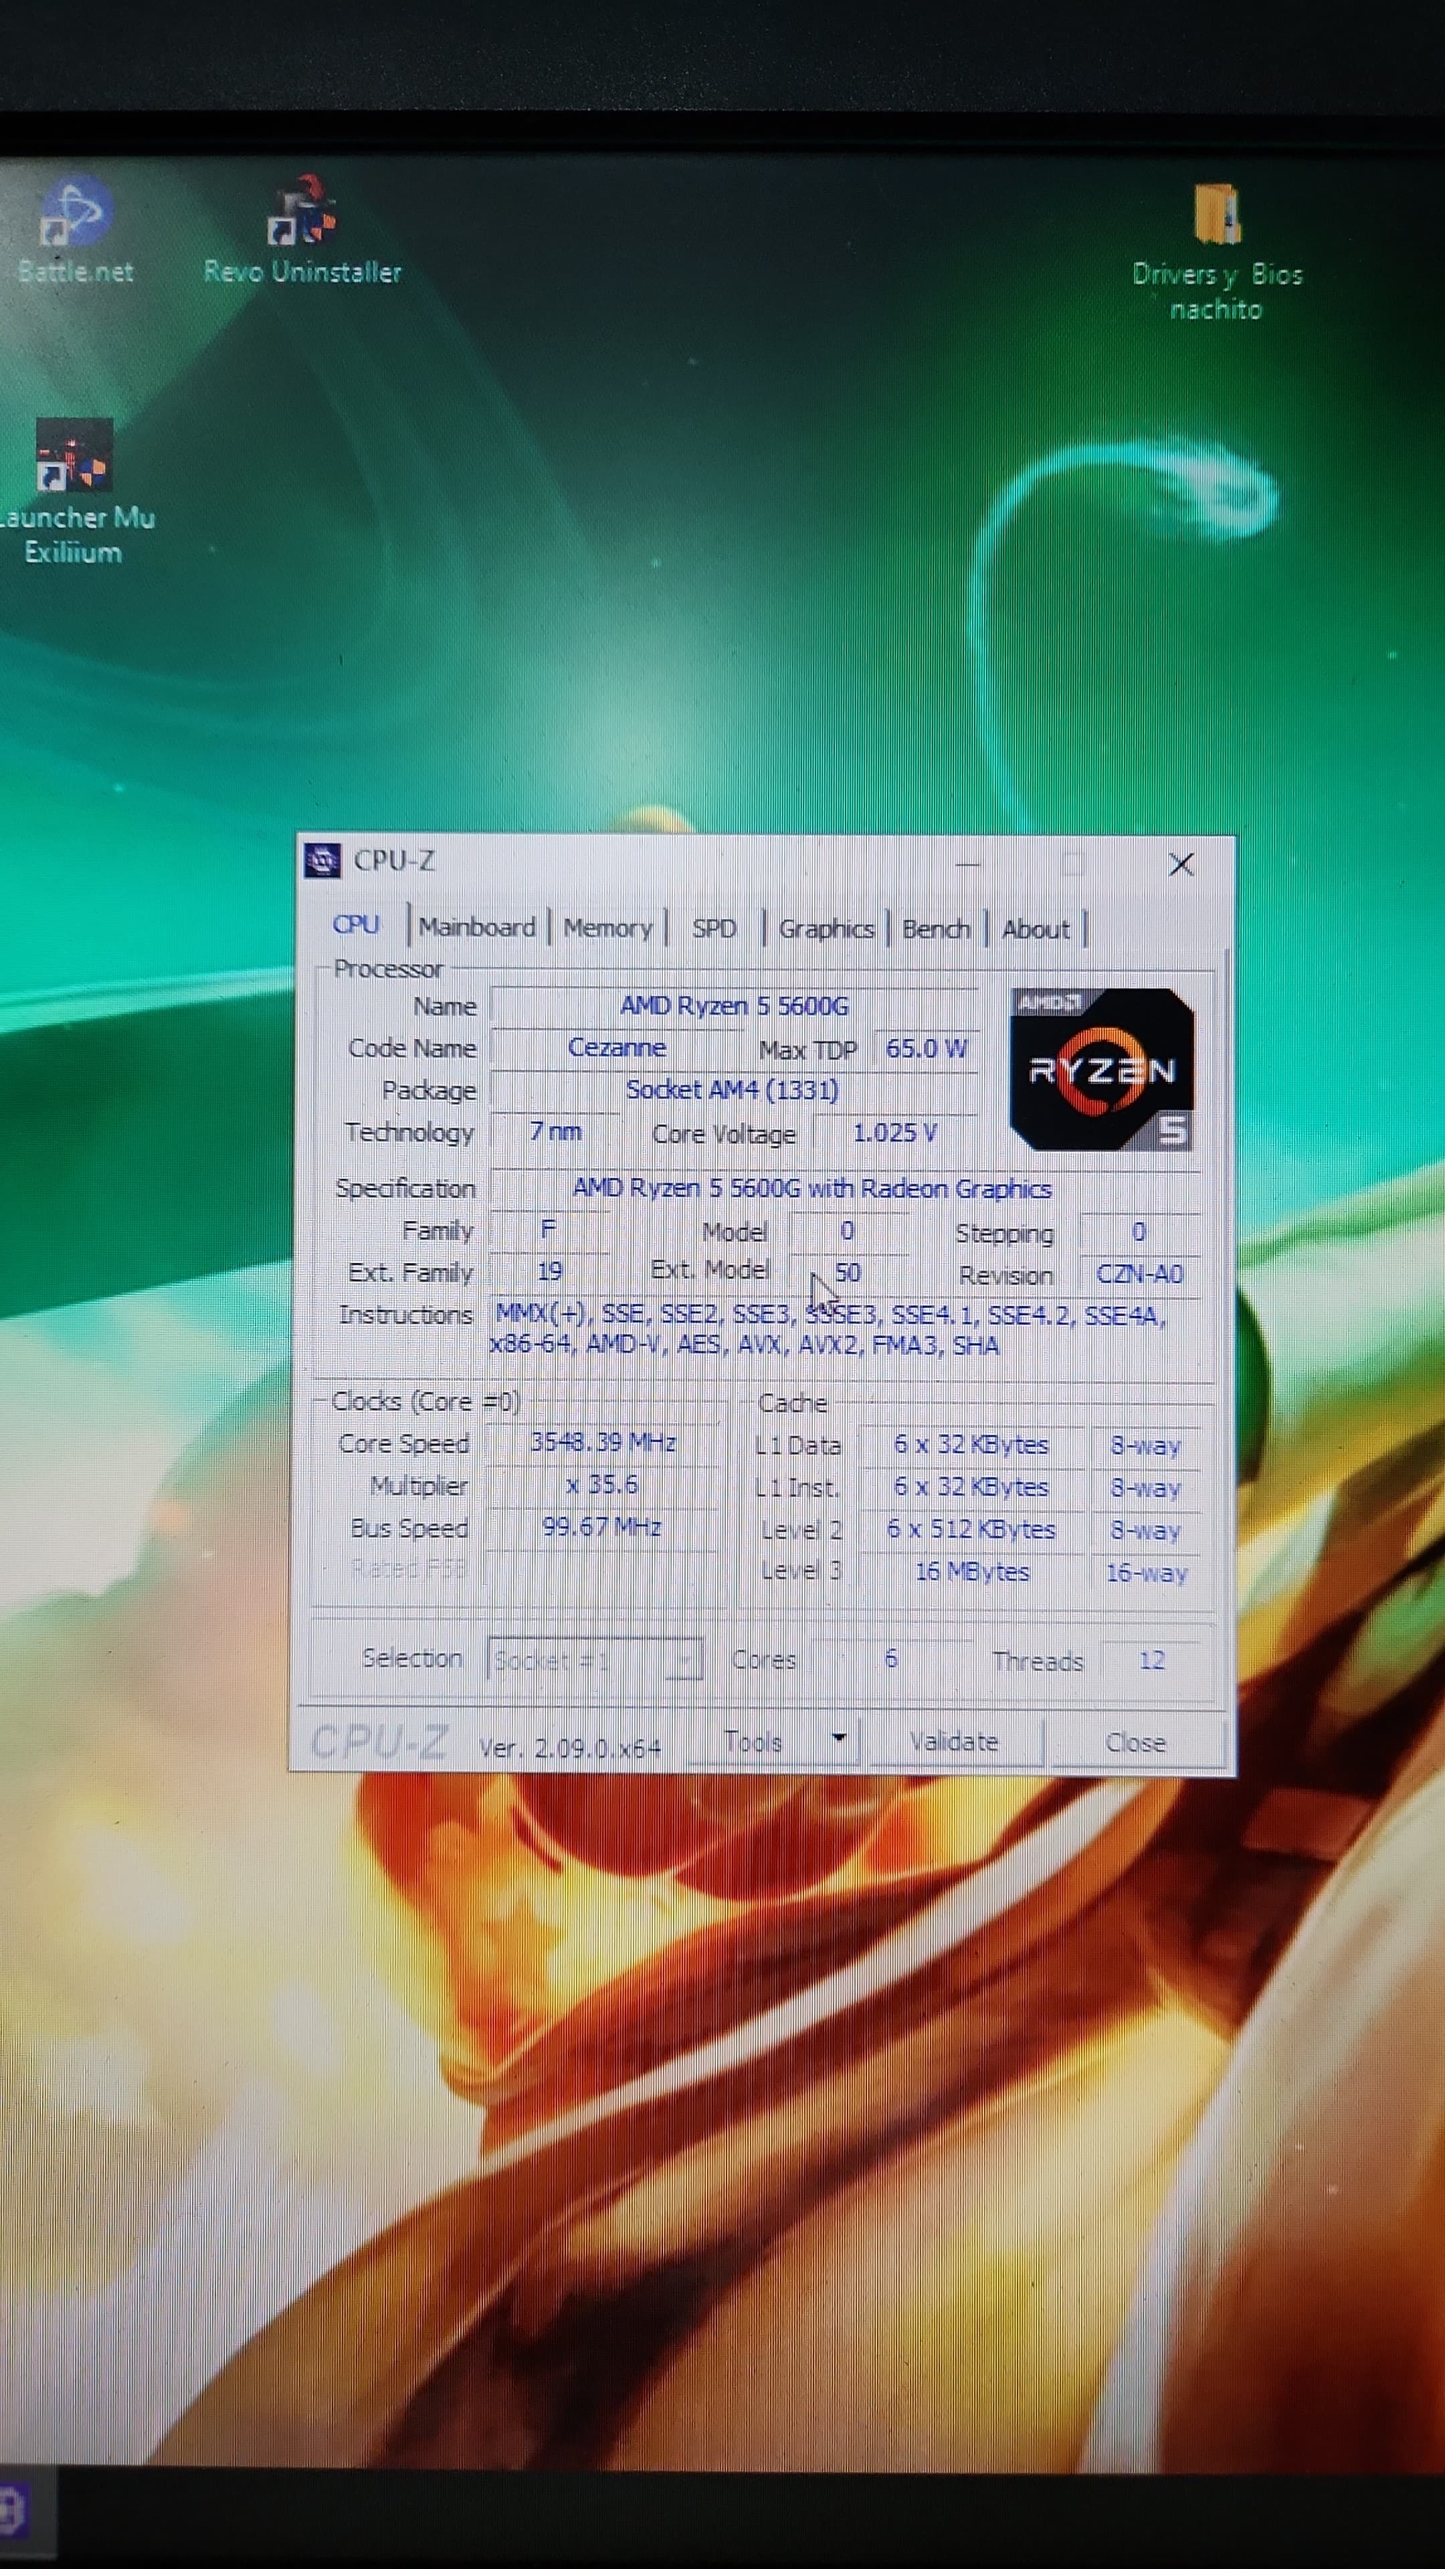
Task: Select the 16-way Level 3 associativity value
Action: [1146, 1573]
